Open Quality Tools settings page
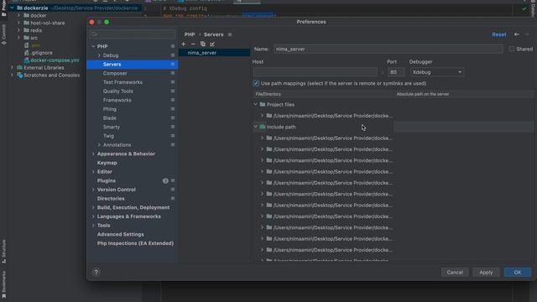The height and width of the screenshot is (302, 537). click(x=117, y=91)
